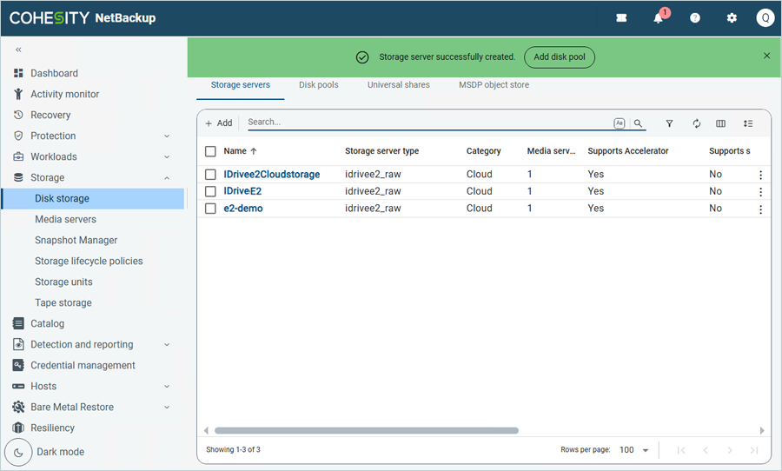The width and height of the screenshot is (782, 471).
Task: Open the show/hide columns icon
Action: (x=720, y=123)
